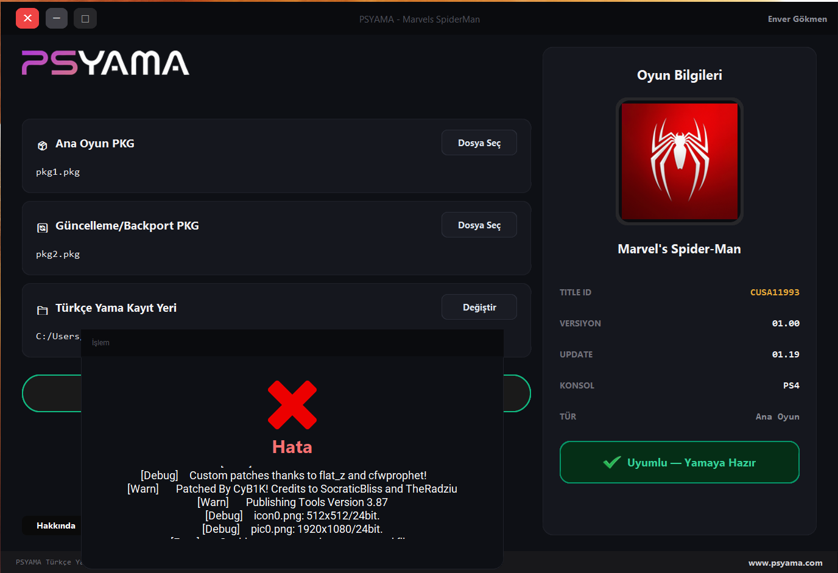The image size is (838, 573).
Task: Choose file for Güncelleme/Backport PKG
Action: click(x=479, y=225)
